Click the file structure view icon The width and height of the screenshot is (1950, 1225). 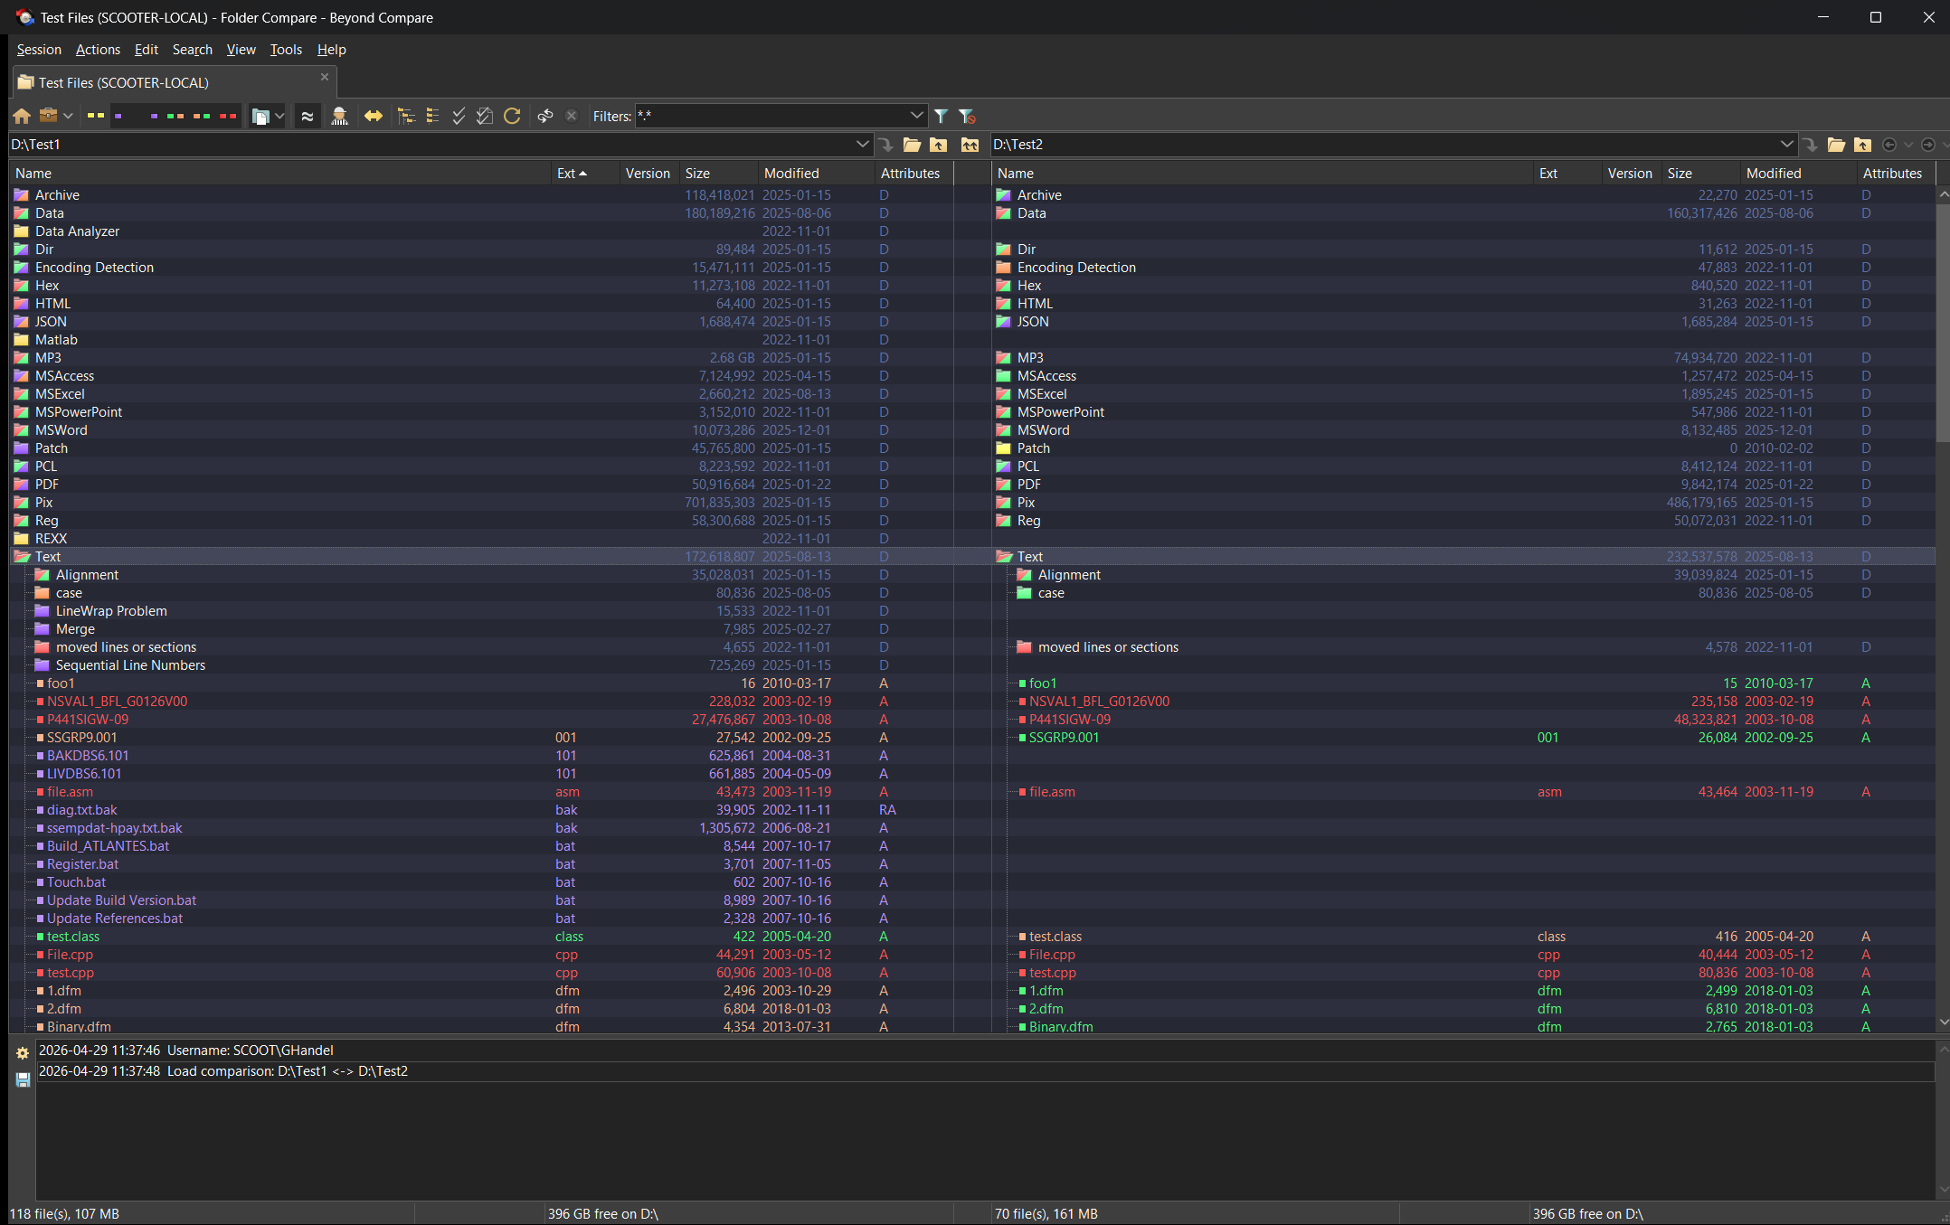(x=260, y=116)
